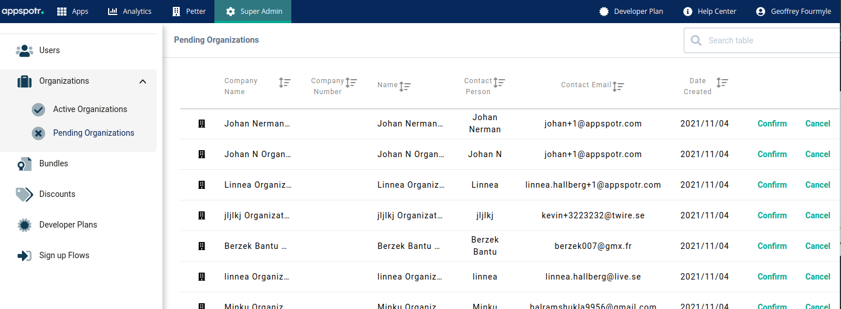Cancel the Berzek Bantu organization

(818, 246)
